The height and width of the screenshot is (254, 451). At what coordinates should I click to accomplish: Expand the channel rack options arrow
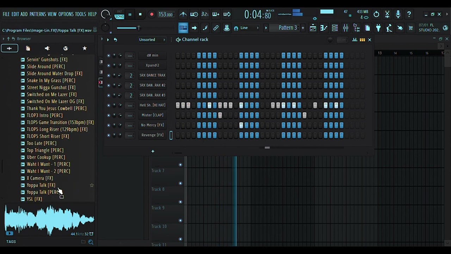[x=108, y=40]
